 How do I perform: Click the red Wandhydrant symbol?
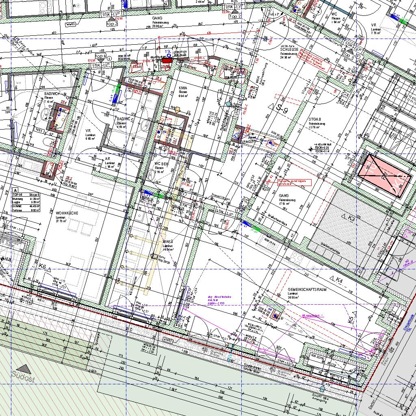pyautogui.click(x=167, y=61)
